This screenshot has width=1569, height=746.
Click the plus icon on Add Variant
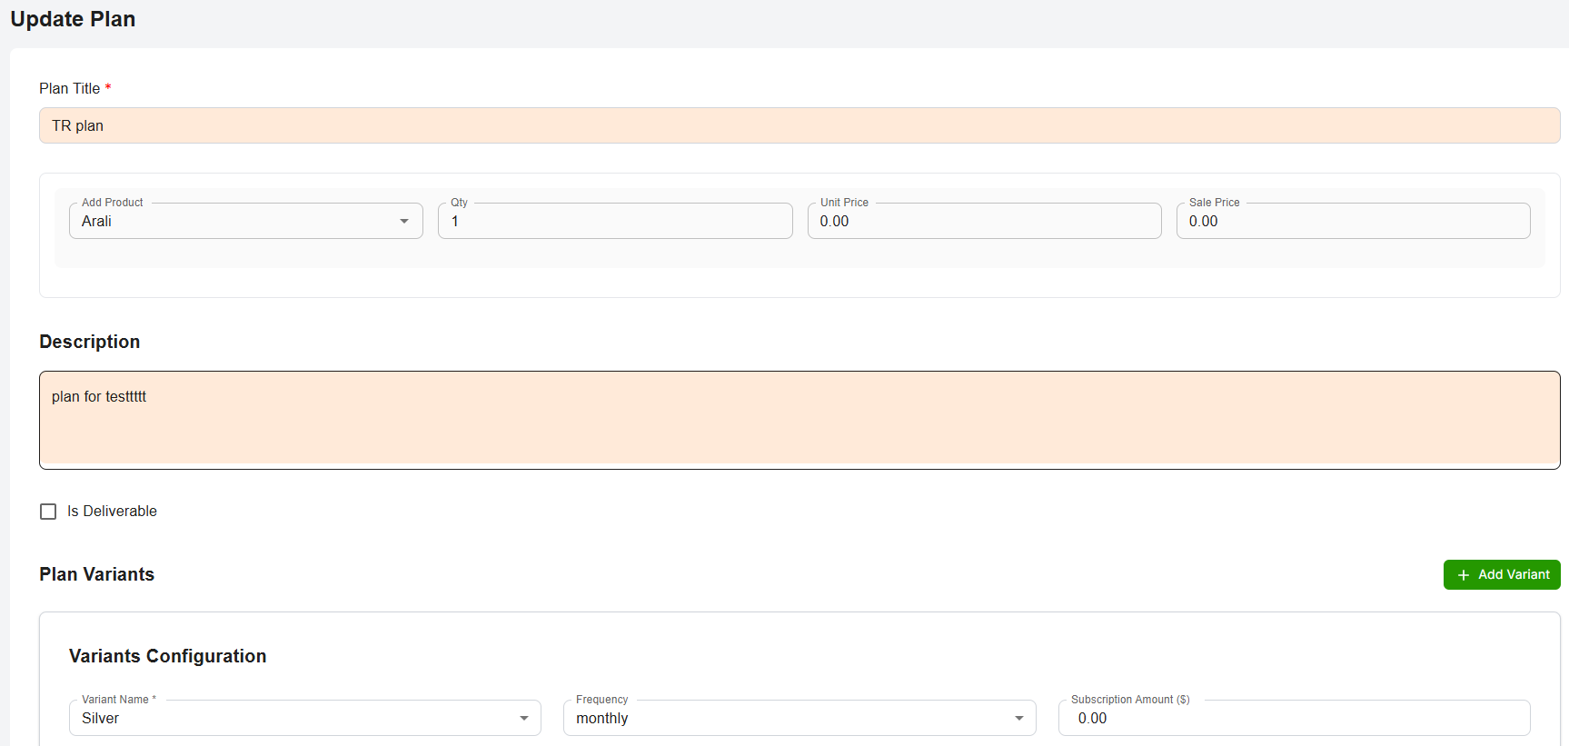(x=1463, y=575)
